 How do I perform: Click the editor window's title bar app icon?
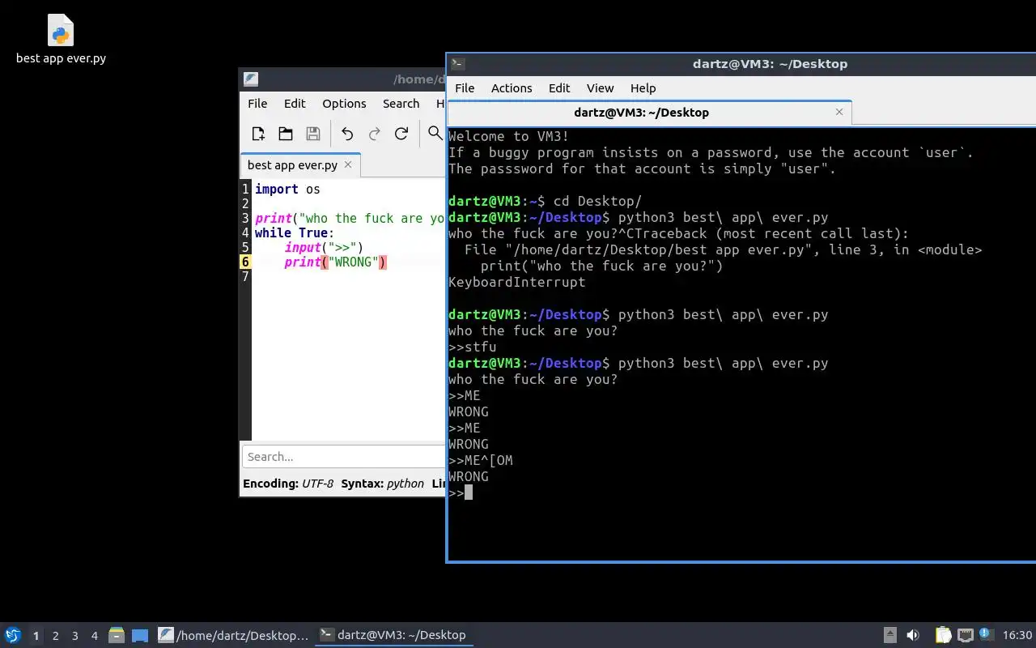pyautogui.click(x=251, y=79)
